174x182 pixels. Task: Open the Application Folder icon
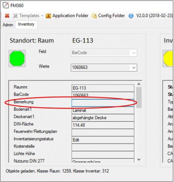tap(48, 16)
